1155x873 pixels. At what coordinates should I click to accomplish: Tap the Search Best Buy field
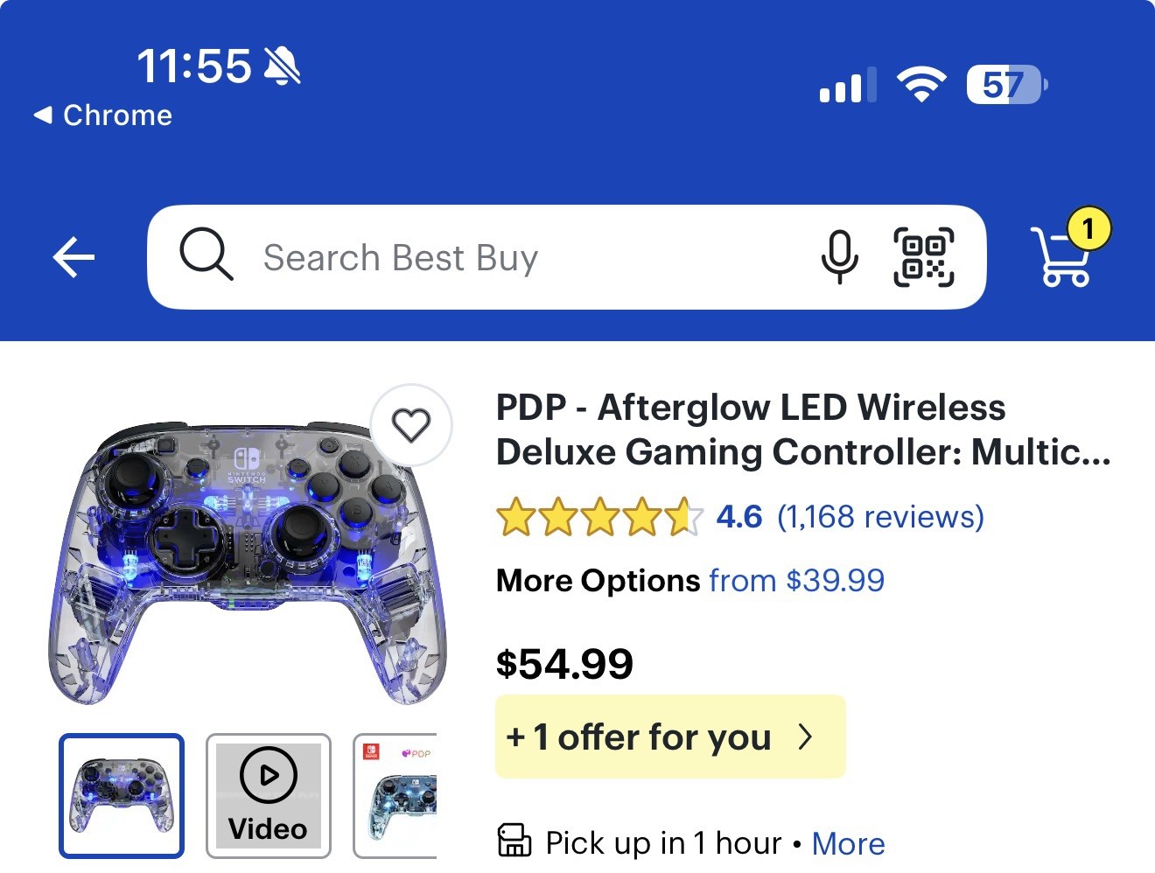(x=566, y=257)
